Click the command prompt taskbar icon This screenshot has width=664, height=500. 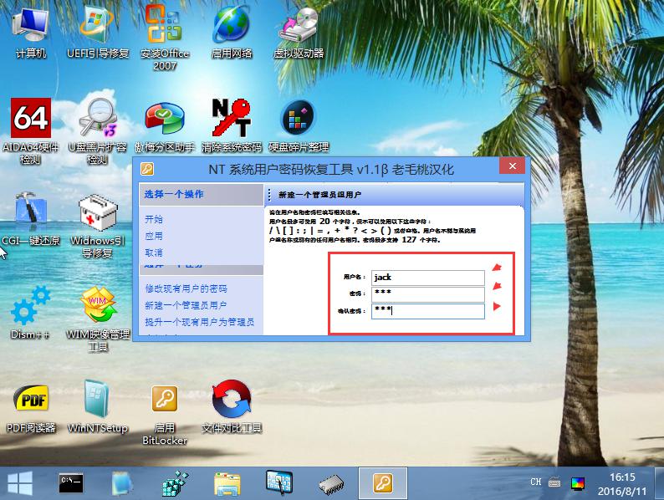[71, 482]
